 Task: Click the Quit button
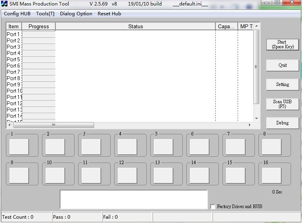[282, 65]
